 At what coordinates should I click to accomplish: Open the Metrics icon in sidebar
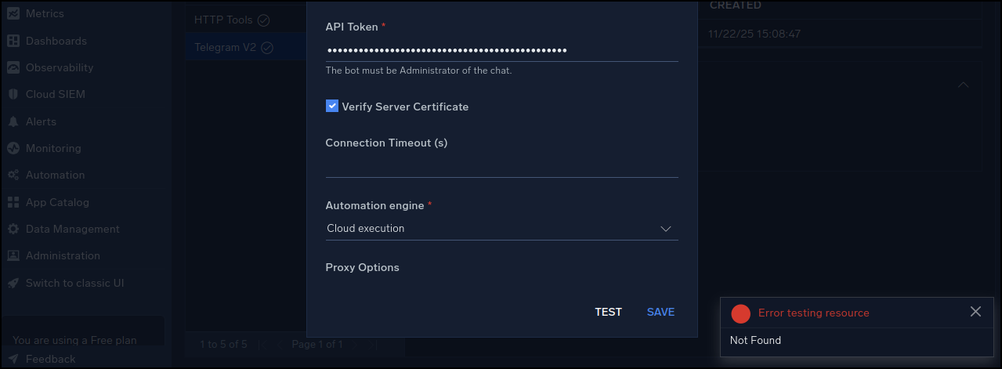tap(13, 13)
